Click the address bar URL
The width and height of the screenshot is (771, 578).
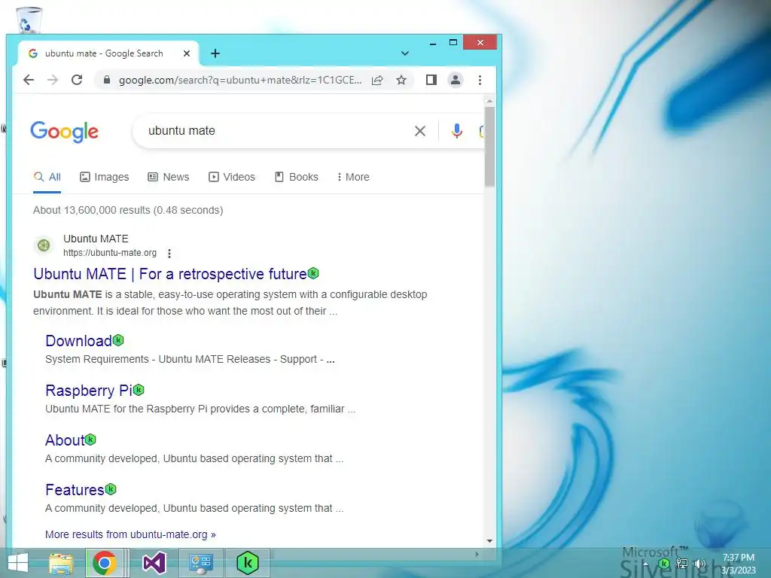point(240,80)
